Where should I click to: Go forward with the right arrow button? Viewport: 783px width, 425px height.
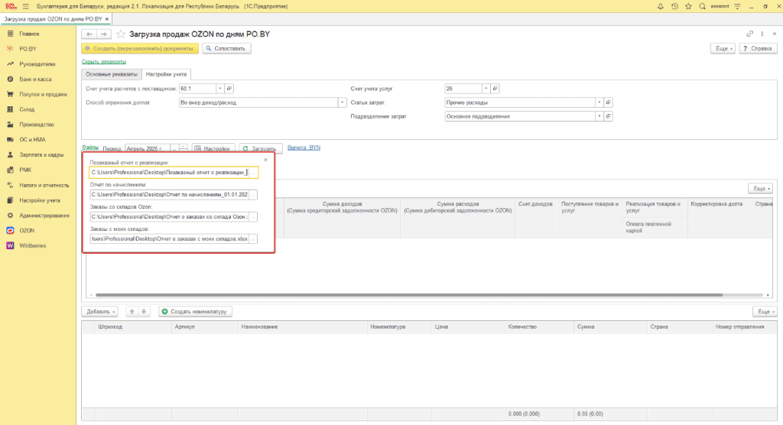coord(103,34)
